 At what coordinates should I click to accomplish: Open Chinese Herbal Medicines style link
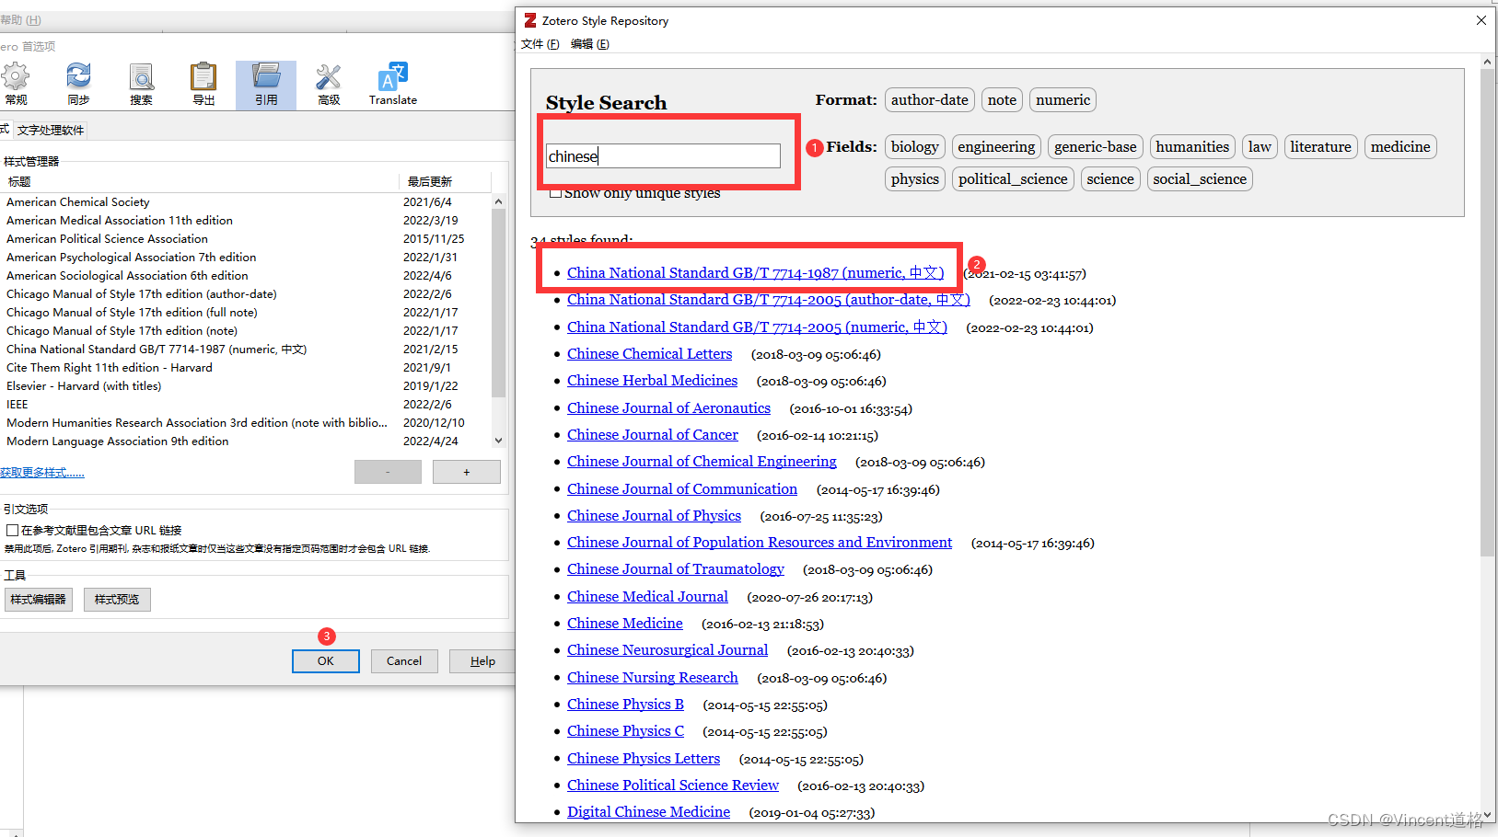click(652, 381)
